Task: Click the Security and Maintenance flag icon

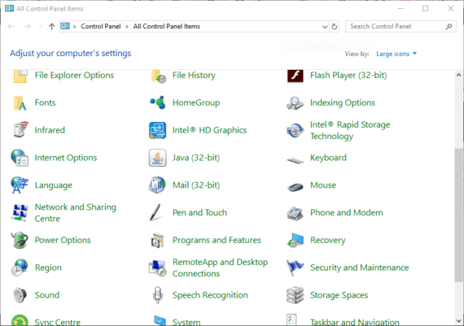Action: click(295, 267)
